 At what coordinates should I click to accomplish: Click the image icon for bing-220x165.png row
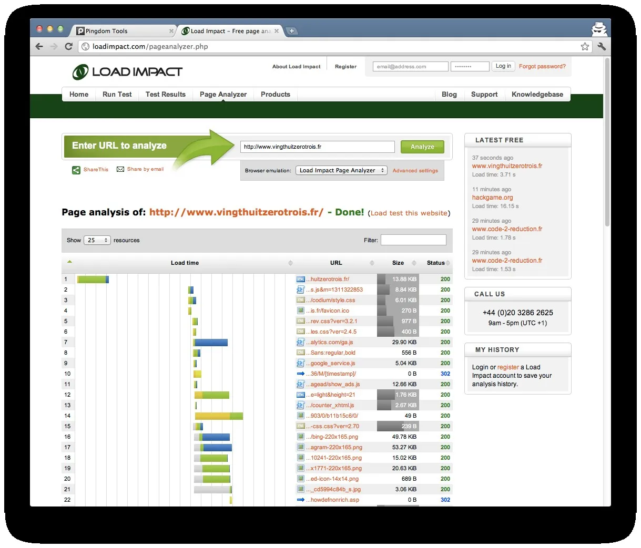pyautogui.click(x=301, y=437)
